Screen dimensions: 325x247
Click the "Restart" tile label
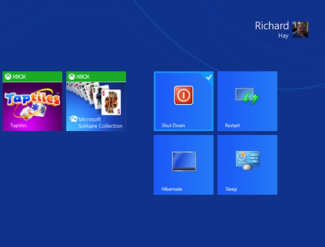point(232,125)
